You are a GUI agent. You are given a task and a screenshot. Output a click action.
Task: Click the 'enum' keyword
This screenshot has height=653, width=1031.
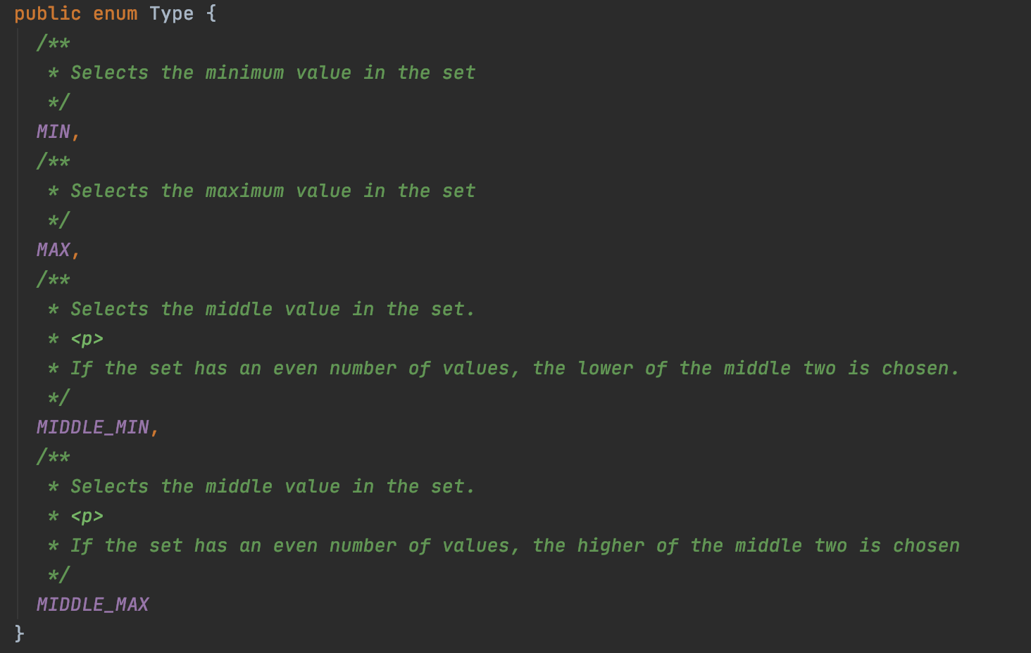pyautogui.click(x=115, y=14)
